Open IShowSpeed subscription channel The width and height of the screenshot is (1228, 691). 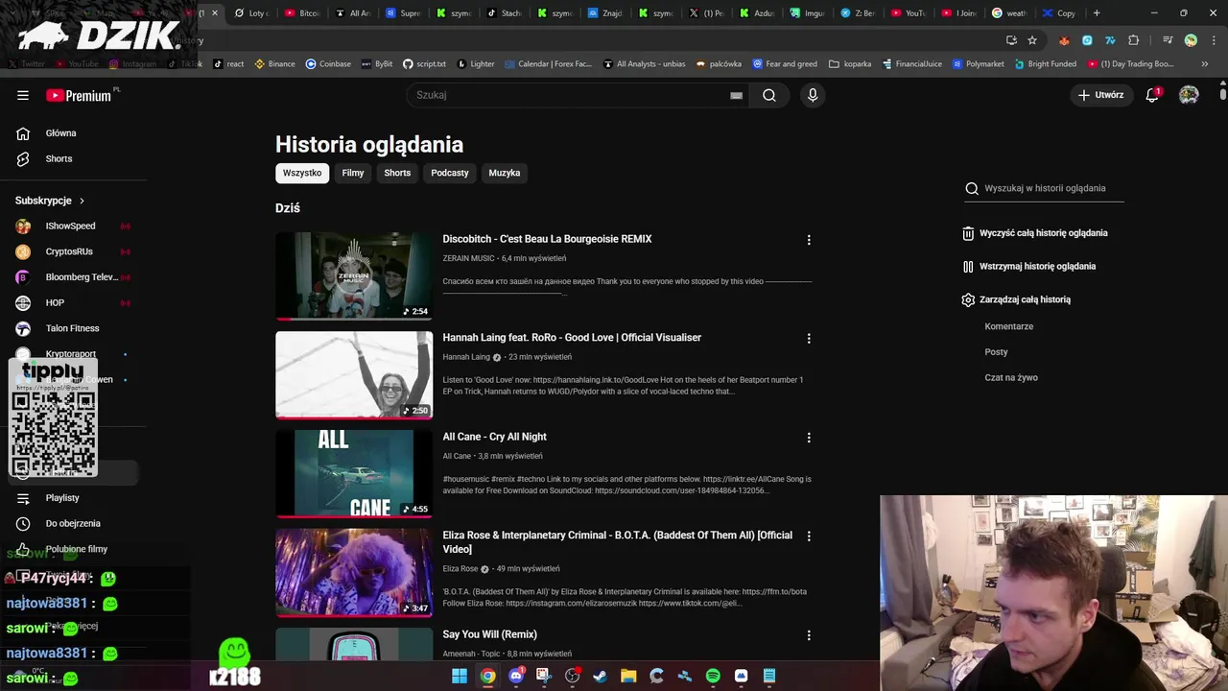71,226
